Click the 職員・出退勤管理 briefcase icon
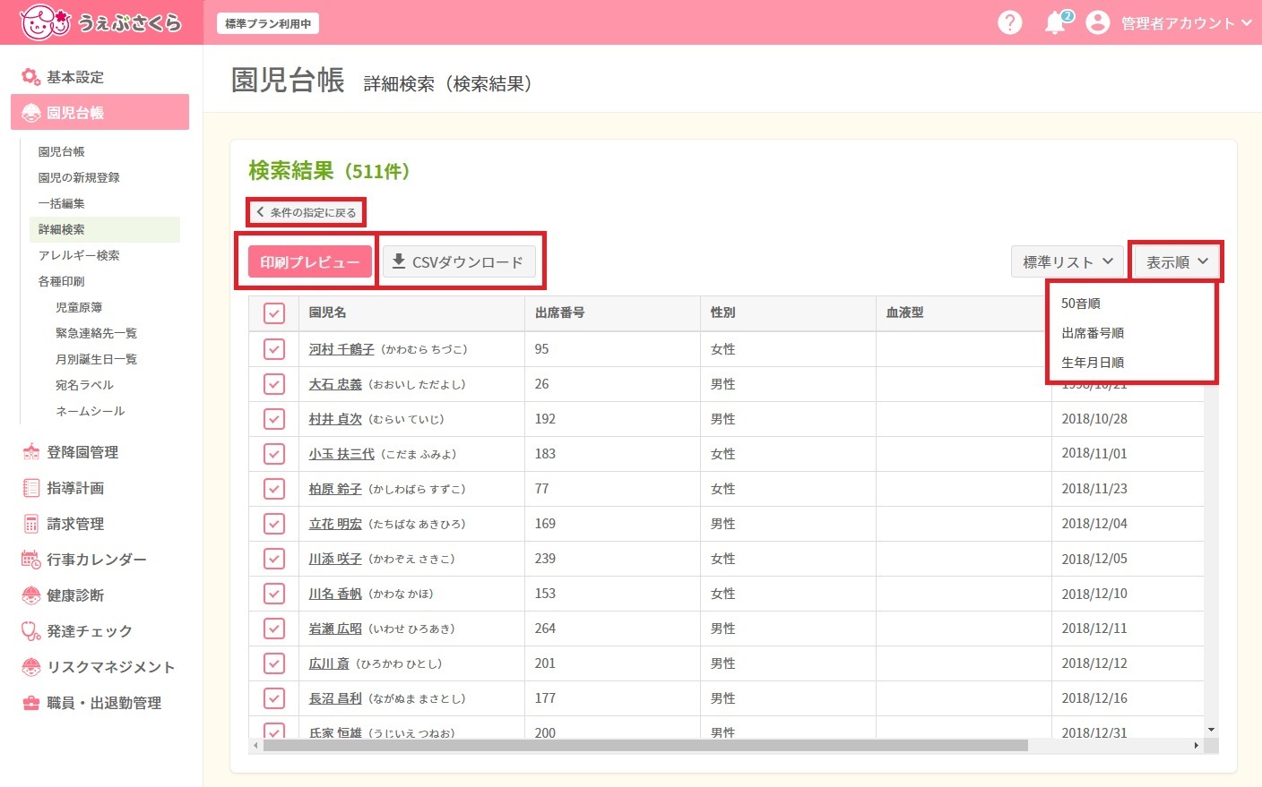 pyautogui.click(x=31, y=703)
